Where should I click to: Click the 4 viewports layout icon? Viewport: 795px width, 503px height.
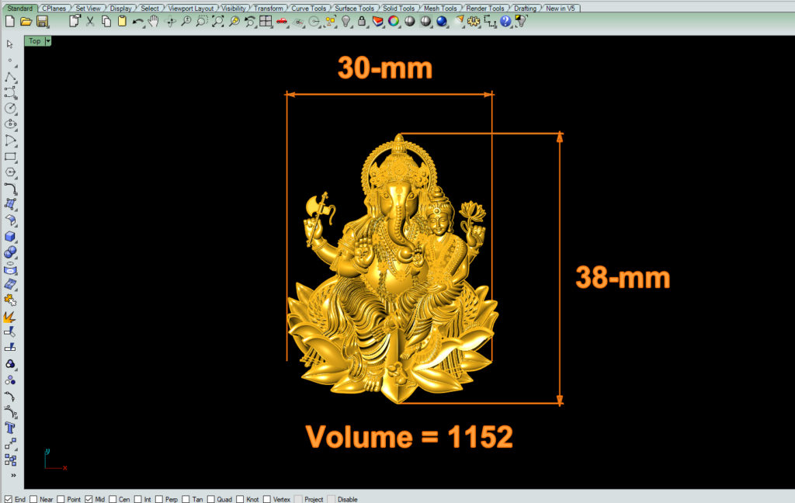tap(266, 21)
